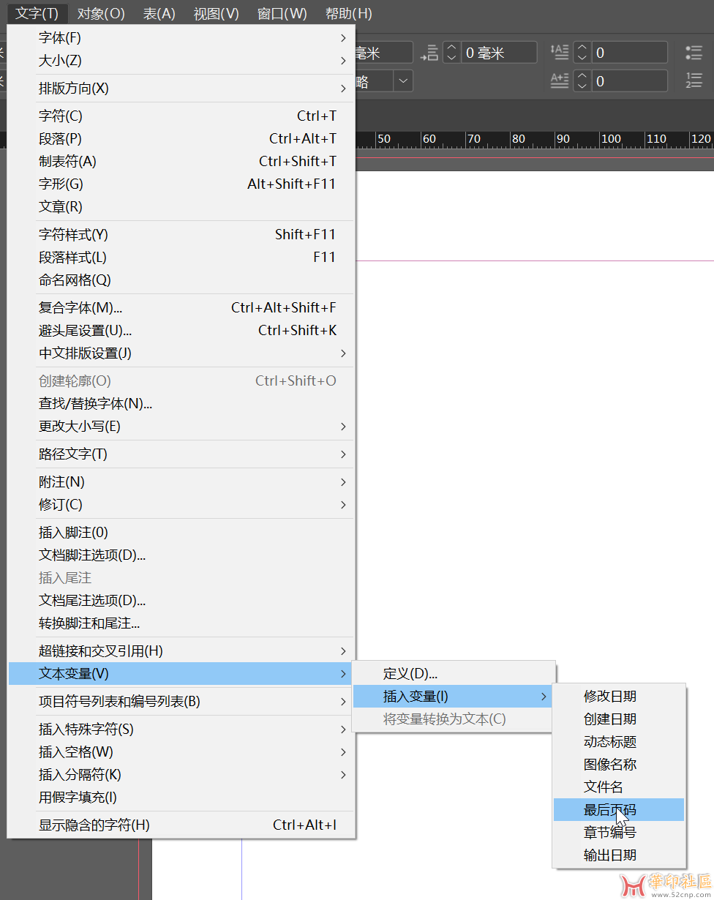
Task: Choose 字符(C) from the menu
Action: 181,116
